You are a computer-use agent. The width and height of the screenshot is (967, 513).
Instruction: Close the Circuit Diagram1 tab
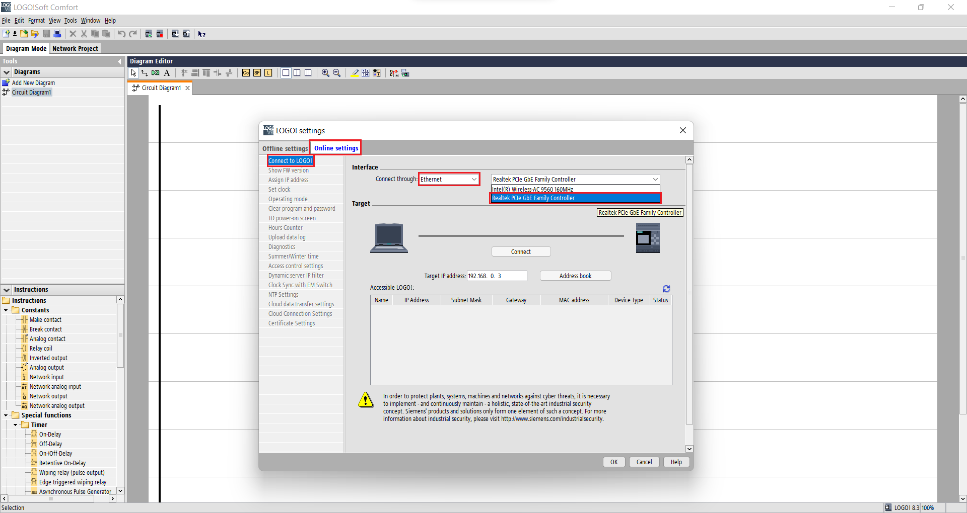[x=188, y=88]
